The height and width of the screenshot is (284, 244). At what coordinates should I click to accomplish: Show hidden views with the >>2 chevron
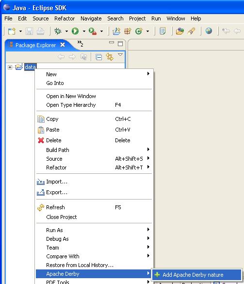pyautogui.click(x=81, y=44)
